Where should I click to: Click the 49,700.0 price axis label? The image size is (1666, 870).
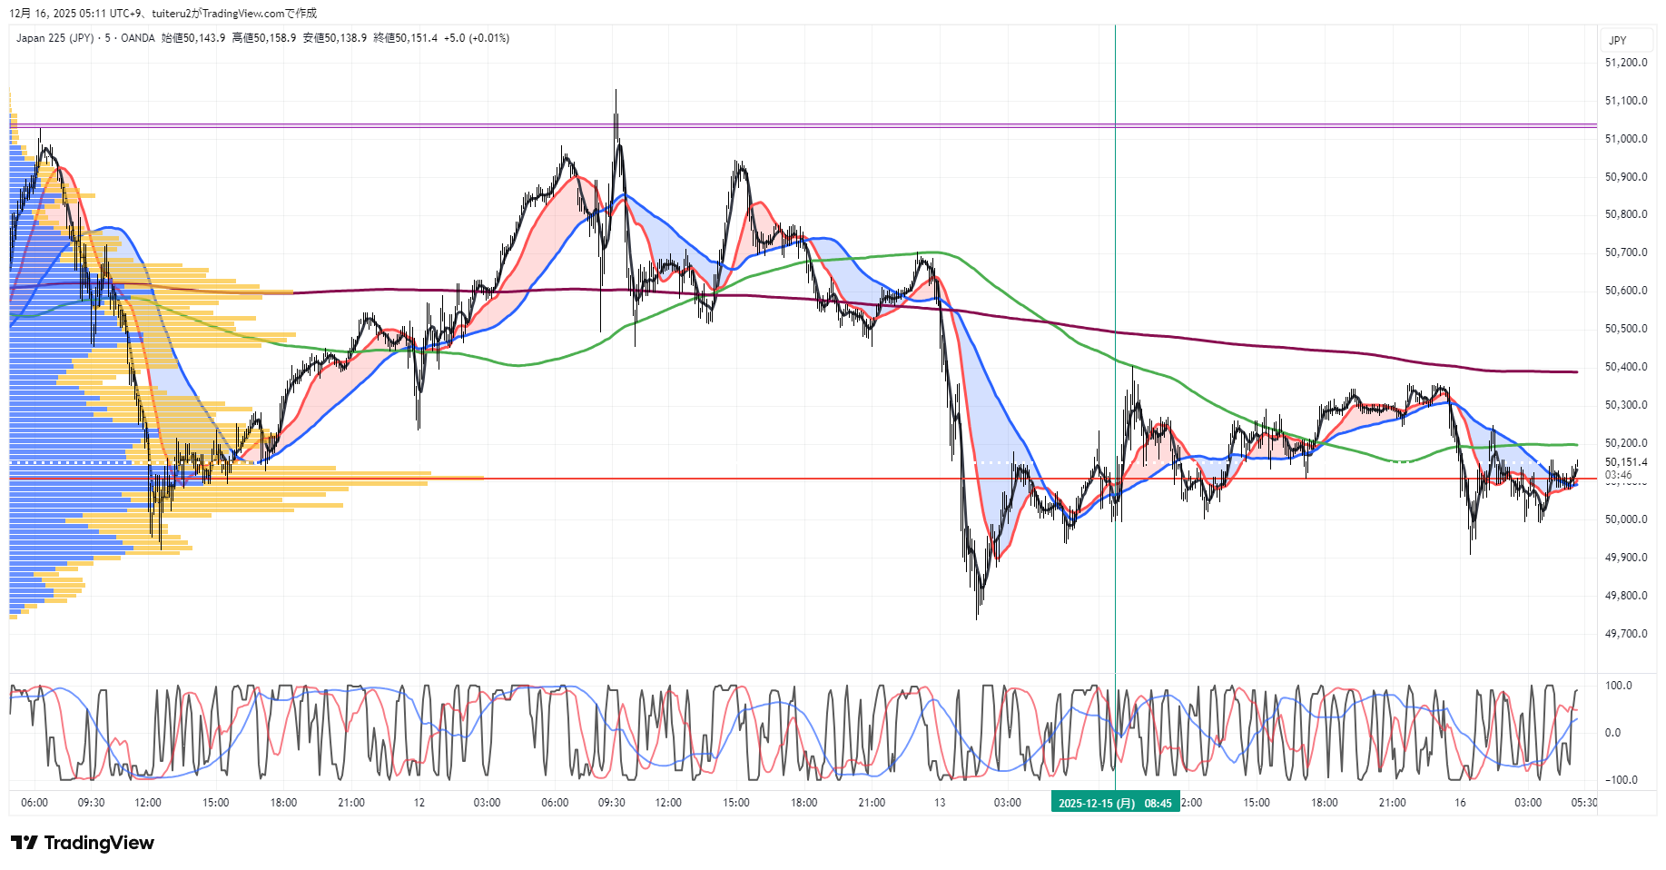click(1625, 634)
